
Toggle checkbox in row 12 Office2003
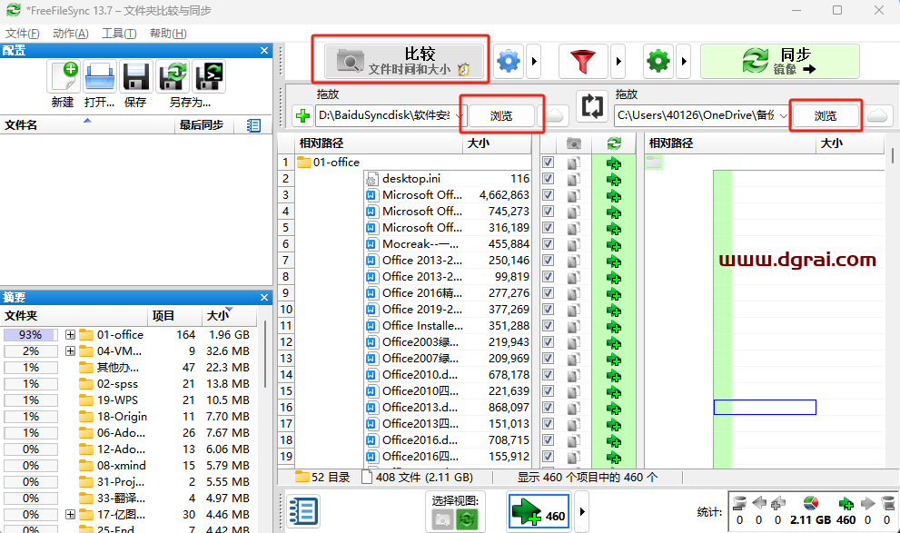tap(549, 342)
